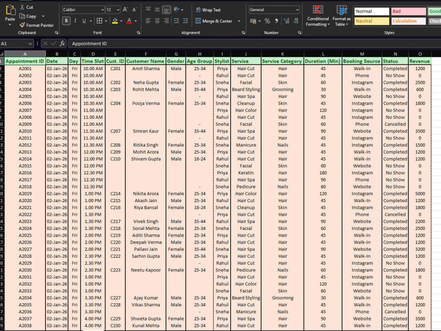Open the Font settings dialog launcher
The image size is (441, 331).
tap(138, 33)
